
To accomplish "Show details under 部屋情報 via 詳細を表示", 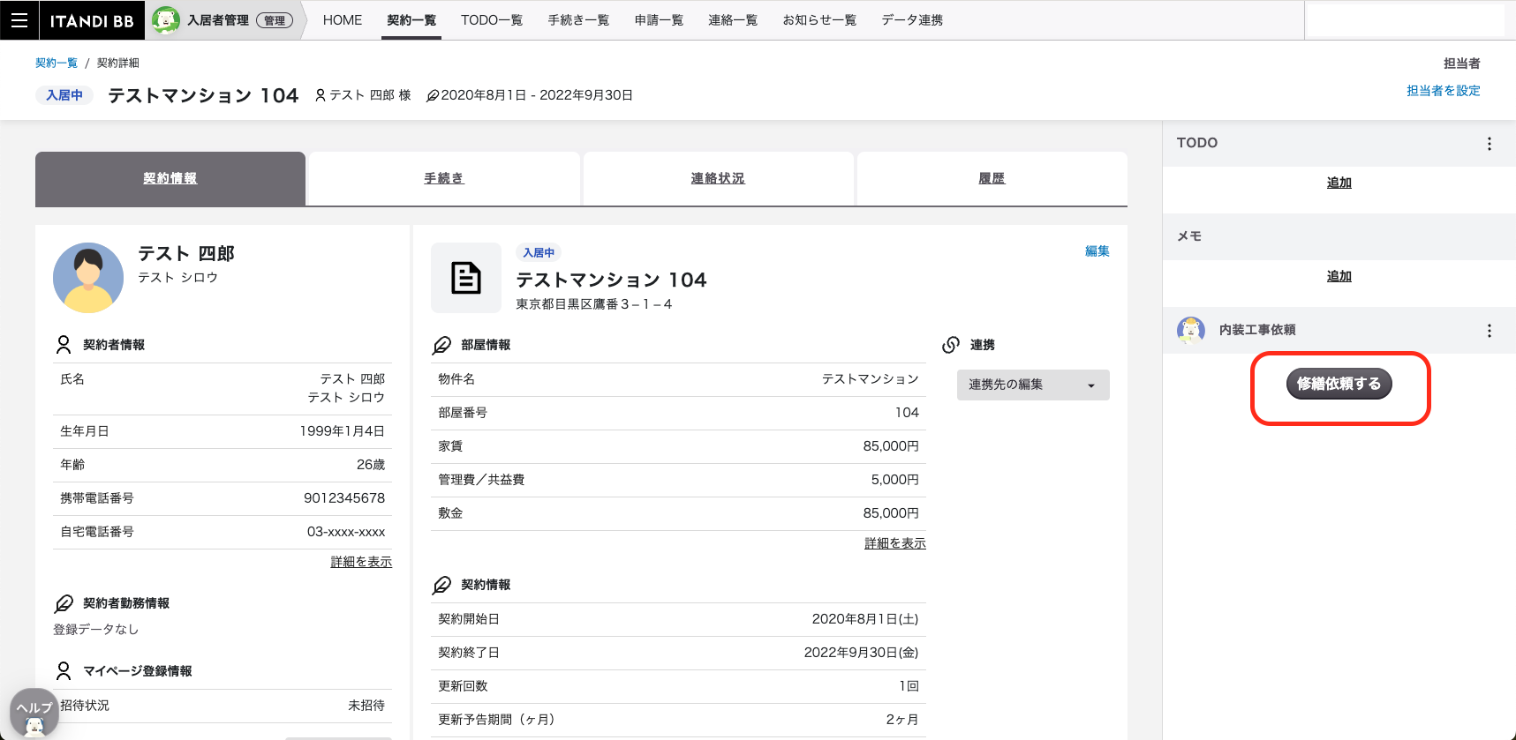I will 895,543.
